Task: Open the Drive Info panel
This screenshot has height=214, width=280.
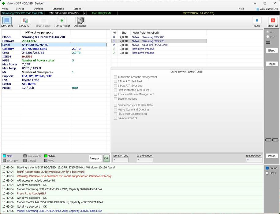Action: pyautogui.click(x=7, y=22)
